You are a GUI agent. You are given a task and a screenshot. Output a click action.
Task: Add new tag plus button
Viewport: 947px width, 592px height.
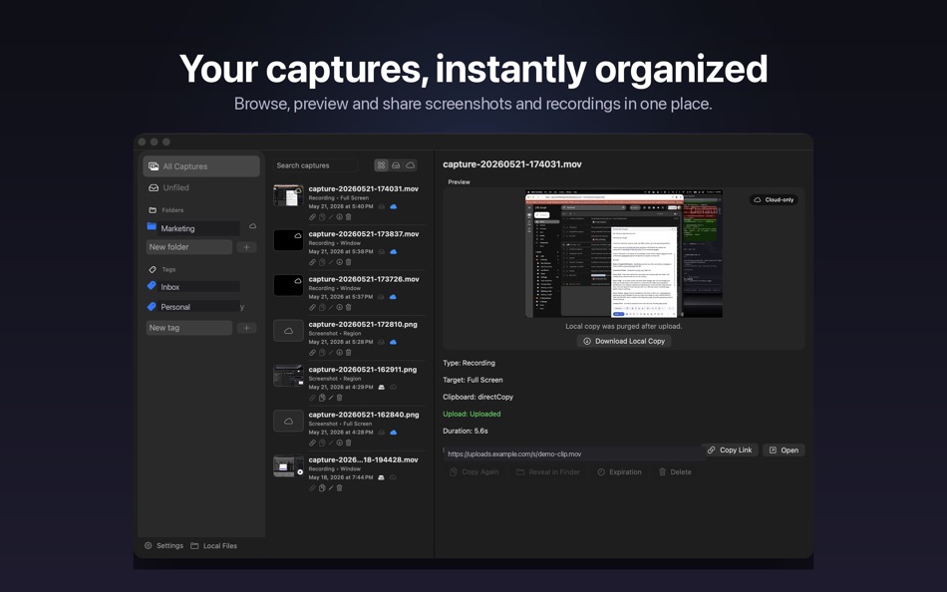pos(246,328)
